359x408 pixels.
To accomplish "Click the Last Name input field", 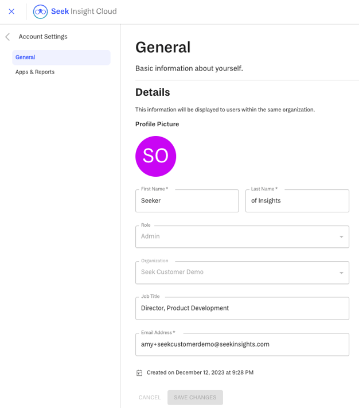I will click(297, 201).
